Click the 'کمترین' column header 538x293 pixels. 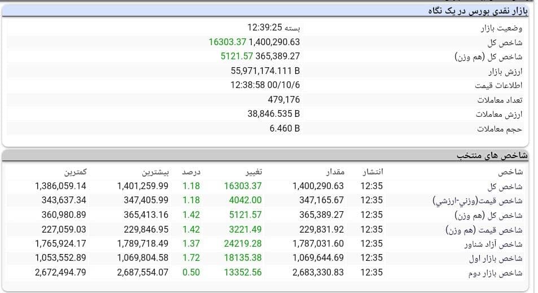75,172
